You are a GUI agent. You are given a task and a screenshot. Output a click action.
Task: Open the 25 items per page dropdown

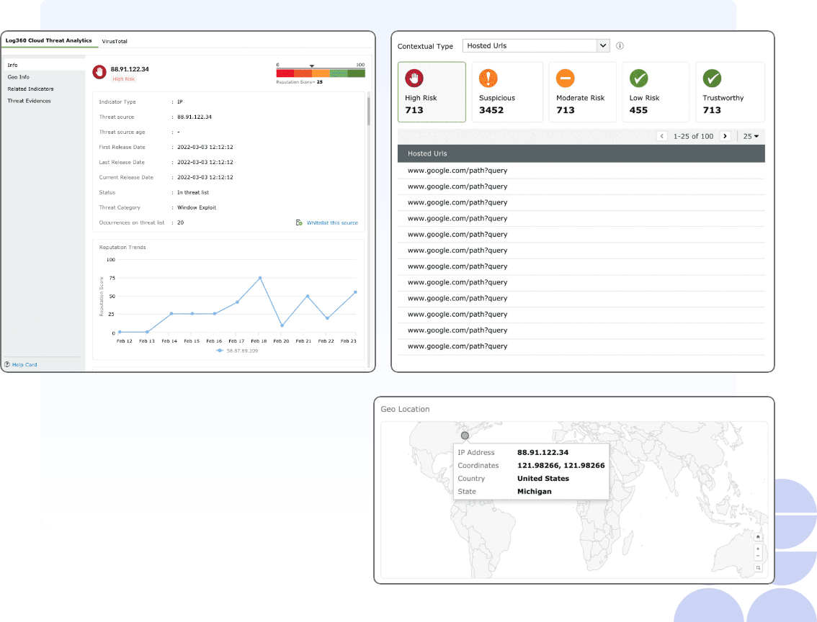click(x=751, y=136)
